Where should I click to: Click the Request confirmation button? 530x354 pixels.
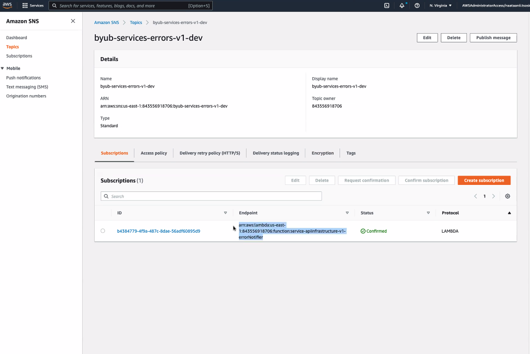coord(367,181)
